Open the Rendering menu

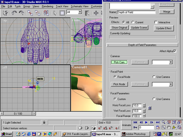point(47,6)
